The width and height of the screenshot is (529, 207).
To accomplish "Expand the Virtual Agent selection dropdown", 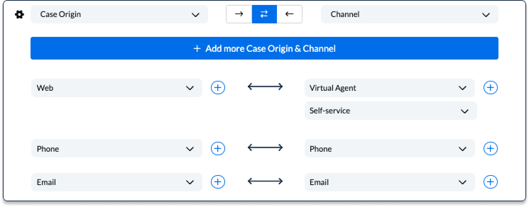I will tap(389, 88).
